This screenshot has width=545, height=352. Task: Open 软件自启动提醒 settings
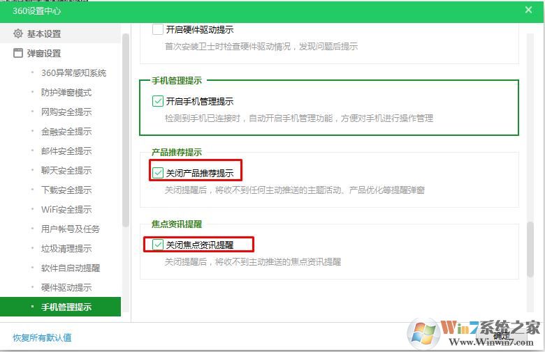71,268
